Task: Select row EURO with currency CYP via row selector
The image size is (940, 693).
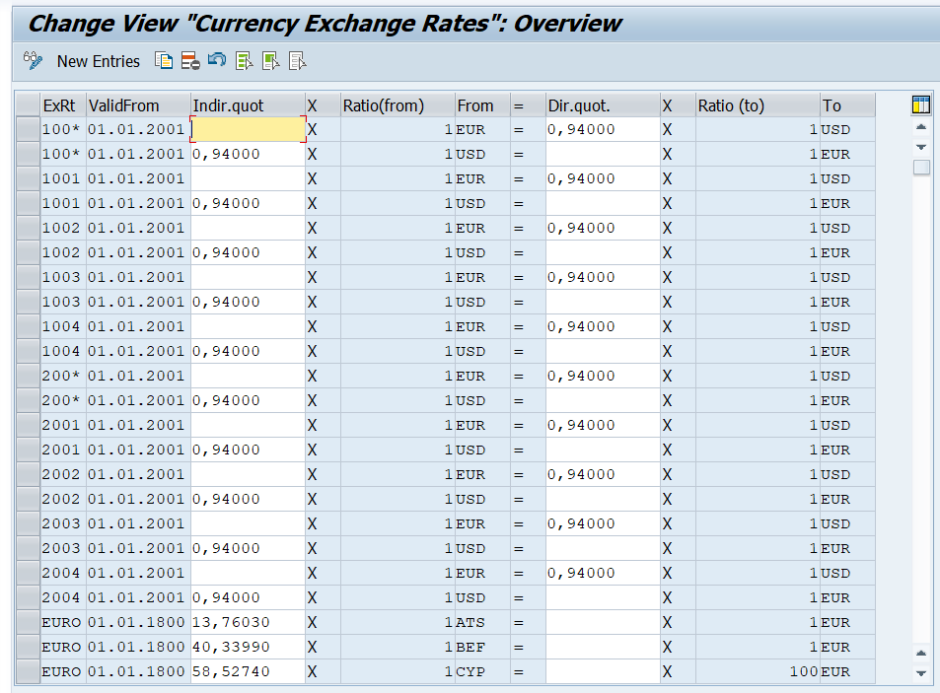Action: pos(28,671)
